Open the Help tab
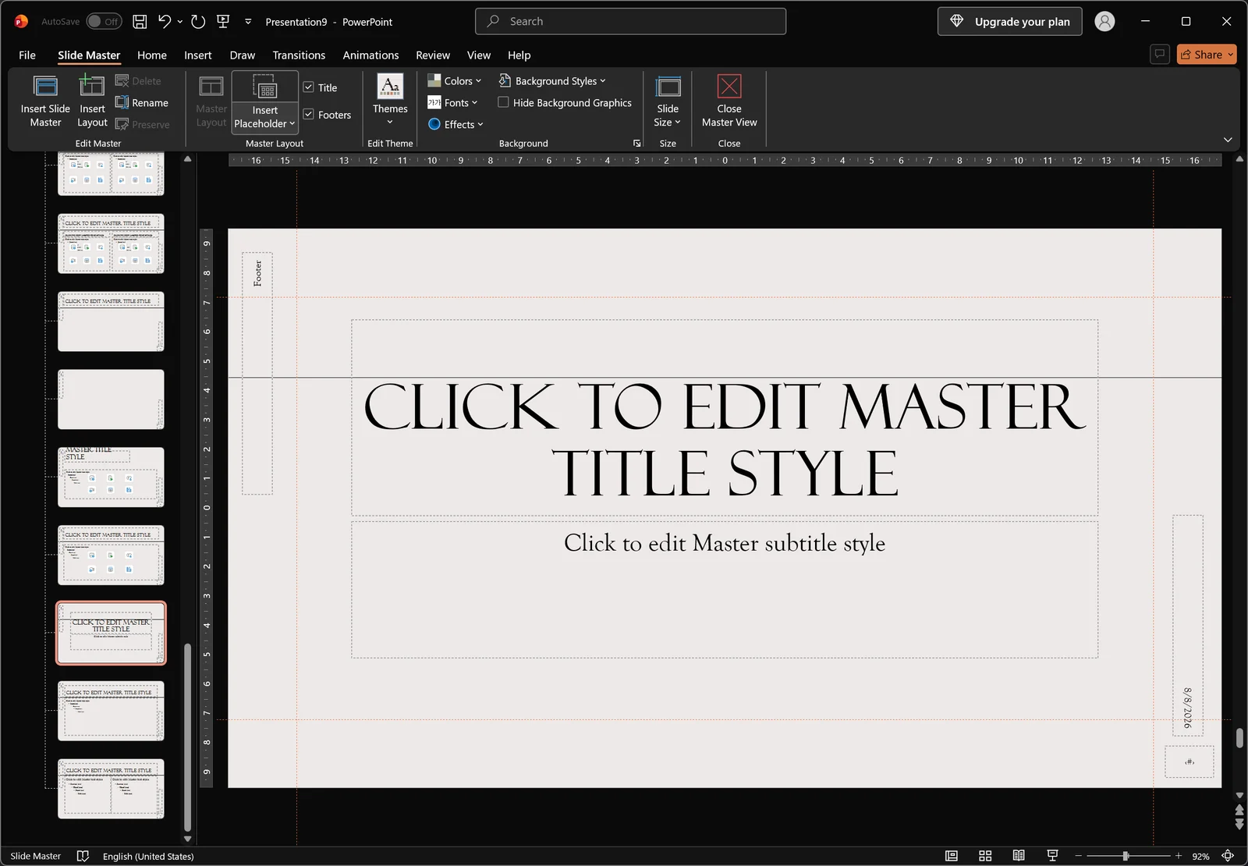This screenshot has width=1248, height=866. [x=519, y=55]
